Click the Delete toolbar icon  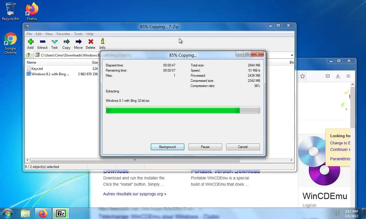point(91,44)
